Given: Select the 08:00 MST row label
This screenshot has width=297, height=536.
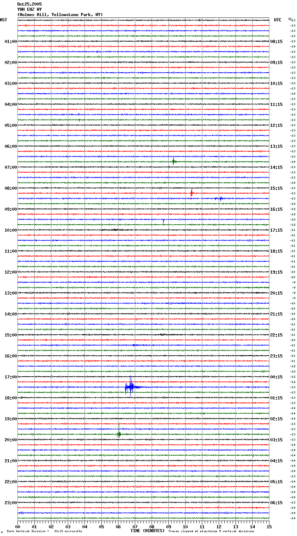Looking at the screenshot, I should click(10, 188).
